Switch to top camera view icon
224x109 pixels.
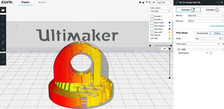(147, 2)
